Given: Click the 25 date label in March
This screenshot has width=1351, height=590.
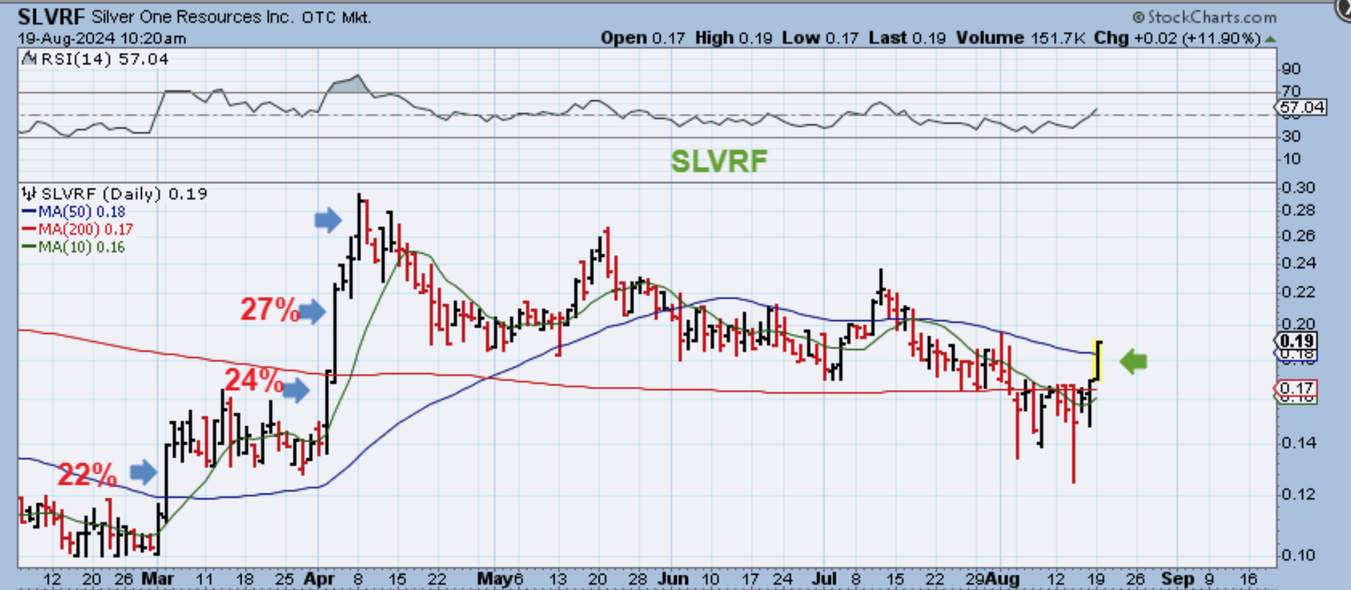Looking at the screenshot, I should click(284, 579).
